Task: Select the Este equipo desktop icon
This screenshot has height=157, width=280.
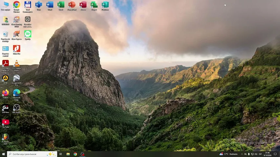Action: 5,6
